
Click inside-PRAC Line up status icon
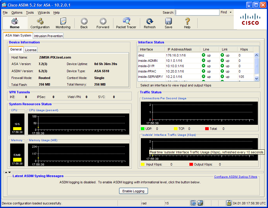click(203, 71)
